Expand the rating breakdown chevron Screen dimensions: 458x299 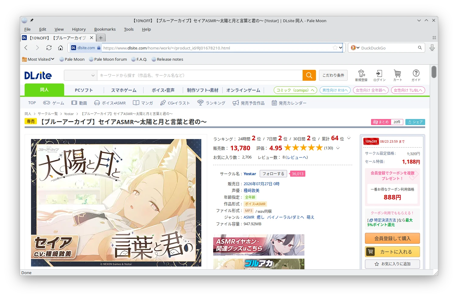pos(338,148)
